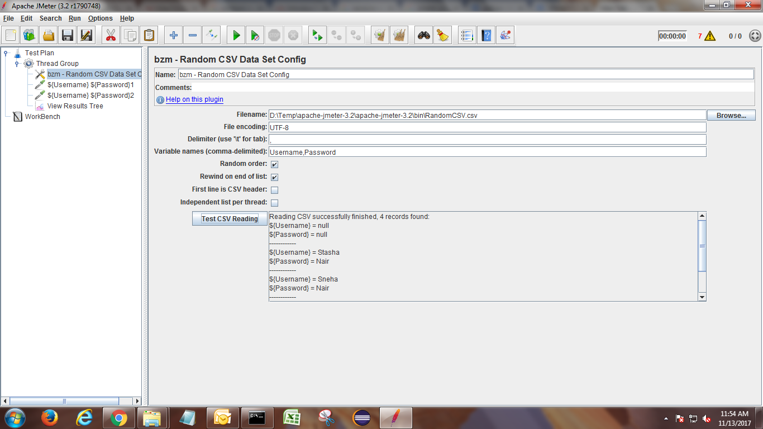Open search using binoculars icon

click(x=424, y=35)
